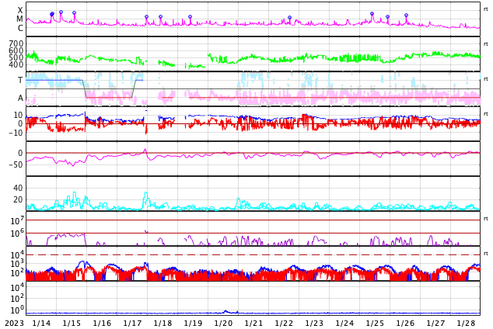This screenshot has width=493, height=329.
Task: Select the '1/16' date label
Action: click(x=102, y=323)
